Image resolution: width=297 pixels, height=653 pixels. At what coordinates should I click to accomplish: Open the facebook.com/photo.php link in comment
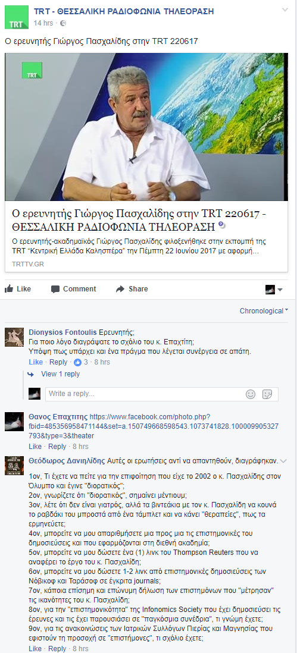[154, 426]
